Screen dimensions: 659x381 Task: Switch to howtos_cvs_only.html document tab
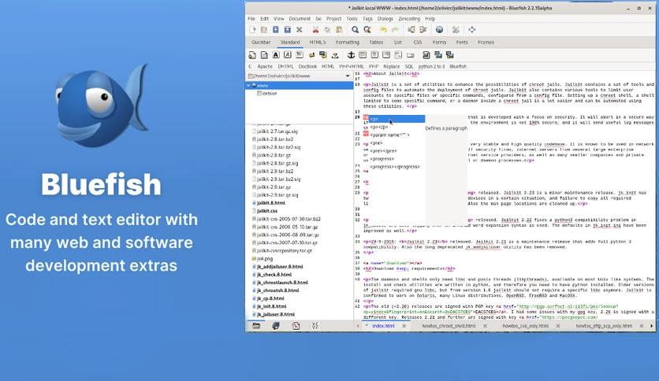coord(525,326)
